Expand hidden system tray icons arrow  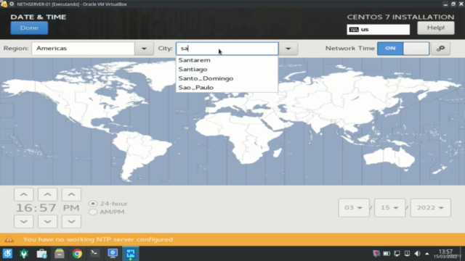tap(427, 254)
